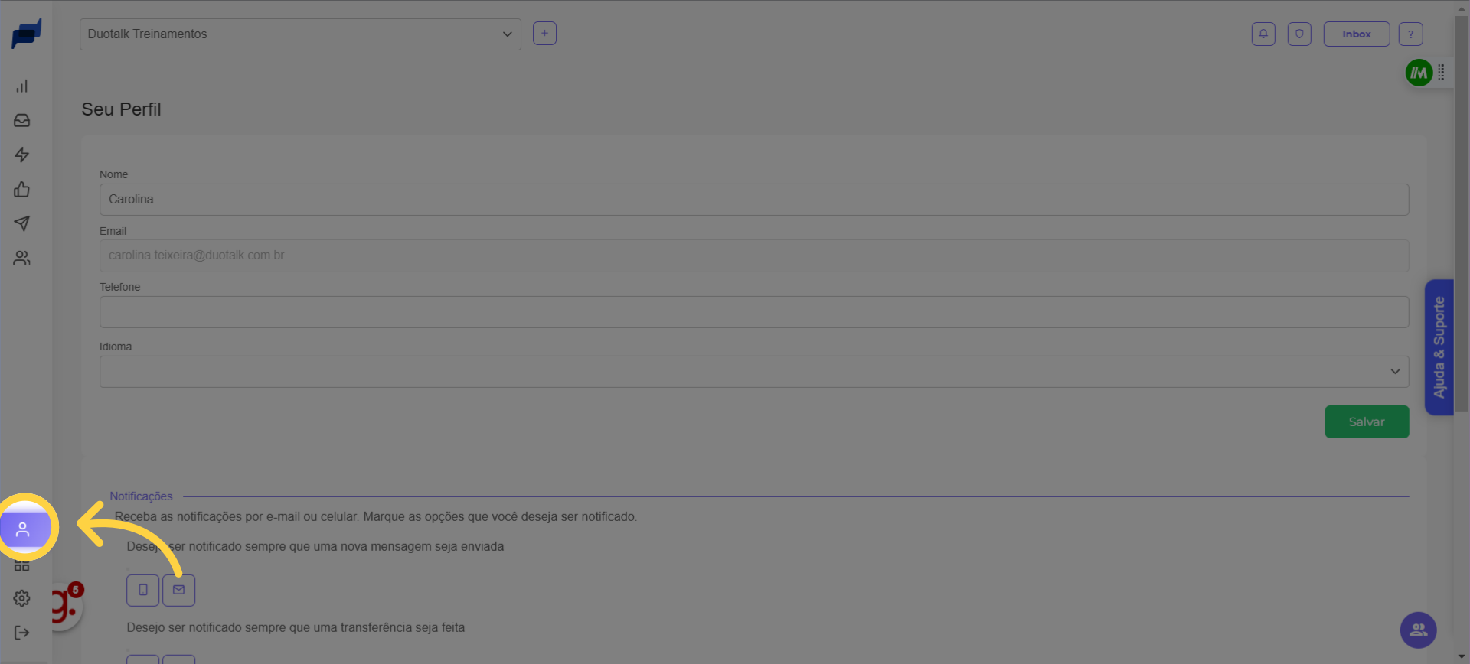Open the dashboard bar-chart icon in sidebar
This screenshot has width=1470, height=664.
tap(22, 86)
